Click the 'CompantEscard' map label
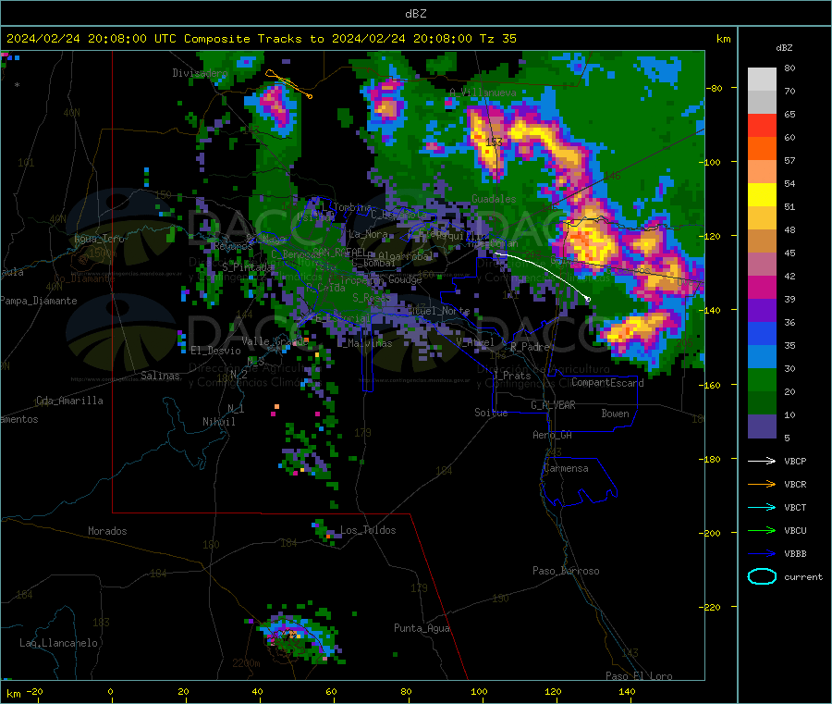 [x=607, y=383]
